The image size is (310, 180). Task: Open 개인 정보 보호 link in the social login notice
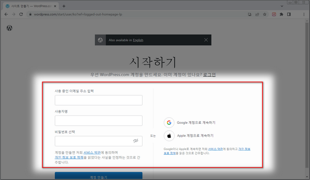pos(244,149)
